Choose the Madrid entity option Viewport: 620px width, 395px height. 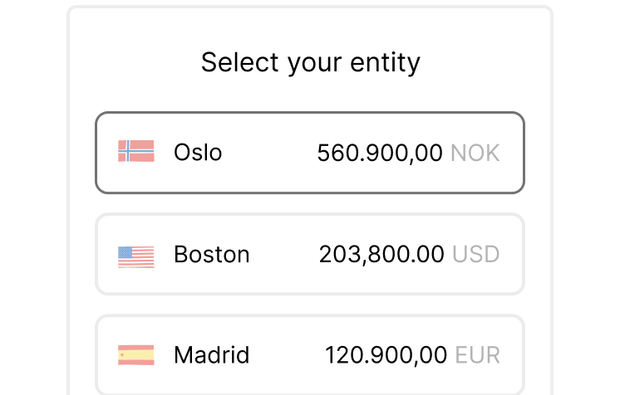click(x=309, y=356)
